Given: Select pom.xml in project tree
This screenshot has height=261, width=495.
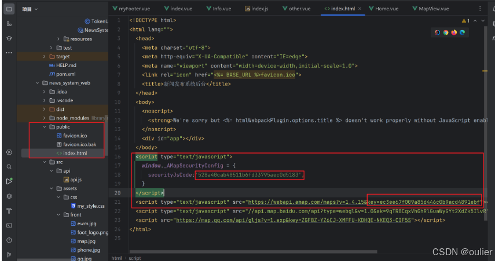Looking at the screenshot, I should coord(62,74).
